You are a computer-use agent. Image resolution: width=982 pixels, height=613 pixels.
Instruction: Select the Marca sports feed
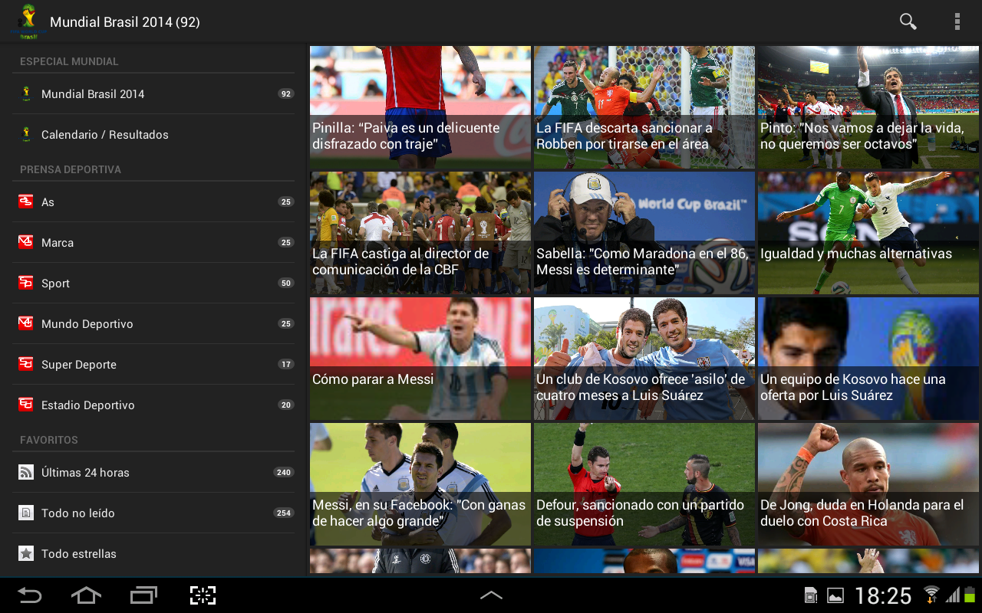(153, 242)
